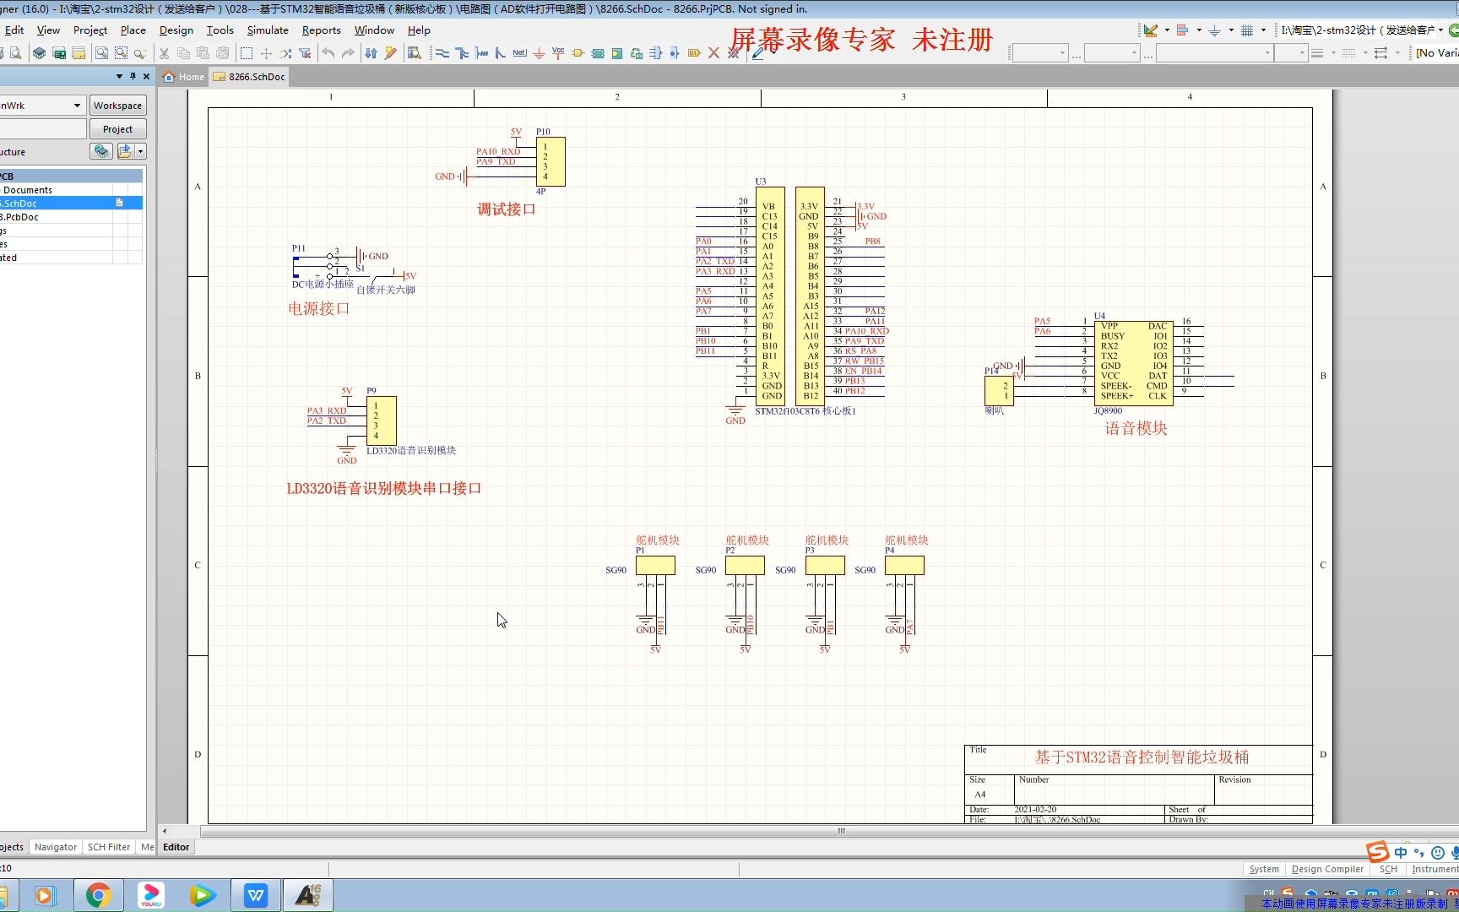Open the Design menu

(x=176, y=30)
